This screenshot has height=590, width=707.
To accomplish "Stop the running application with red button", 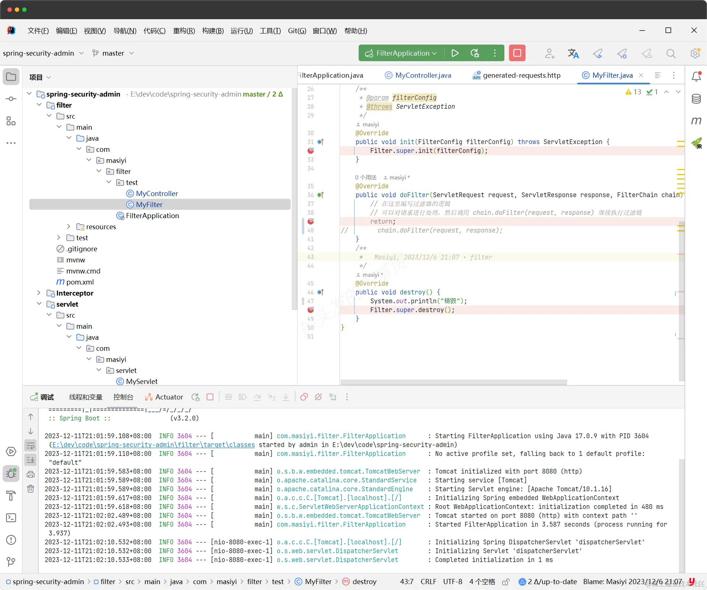I will 517,53.
